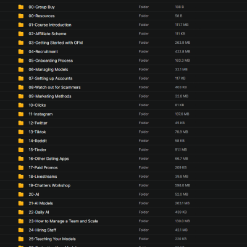The width and height of the screenshot is (247, 247).
Task: Click folder icon for 08-Watch out for Scammers
Action: (21, 87)
